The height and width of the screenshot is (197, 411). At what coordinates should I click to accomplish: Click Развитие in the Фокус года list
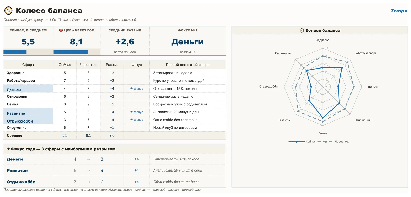click(x=17, y=171)
